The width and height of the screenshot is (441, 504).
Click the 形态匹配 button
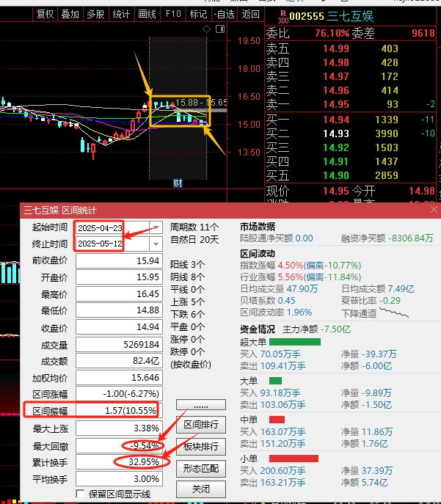[201, 468]
